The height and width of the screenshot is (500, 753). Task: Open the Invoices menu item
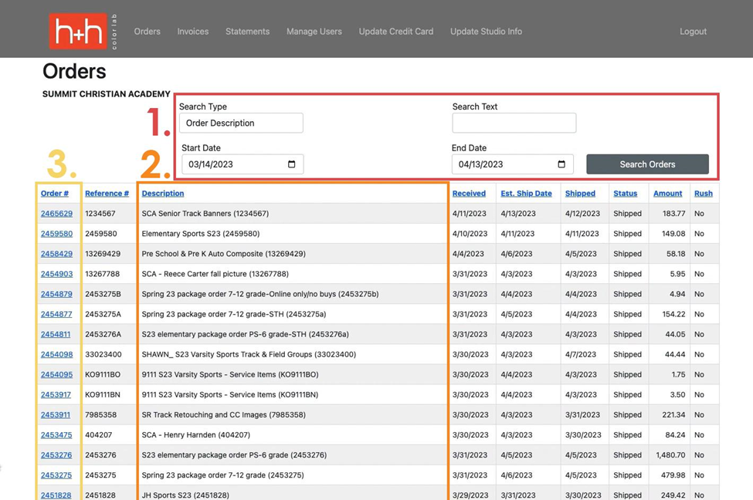tap(192, 32)
